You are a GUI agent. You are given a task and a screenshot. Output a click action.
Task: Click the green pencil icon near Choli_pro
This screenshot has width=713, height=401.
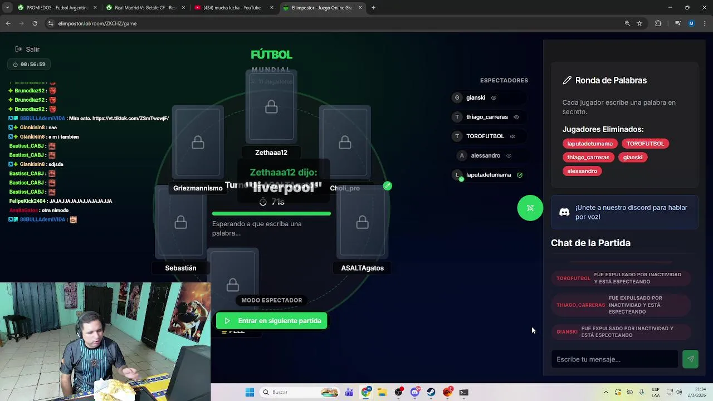pos(388,186)
